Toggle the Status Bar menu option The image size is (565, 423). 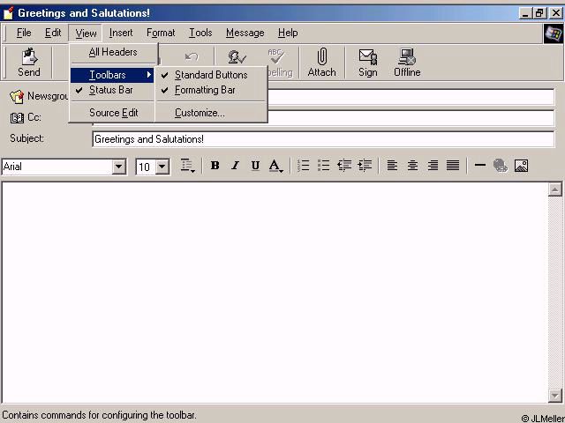click(112, 90)
